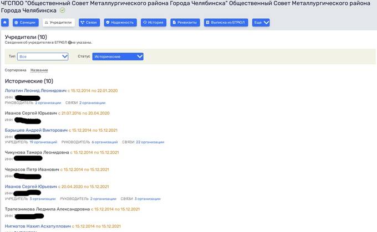This screenshot has width=377, height=232.
Task: Select the Учредители tab
Action: 59,23
